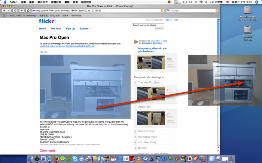
Task: Click the SEARCH button
Action: [159, 28]
